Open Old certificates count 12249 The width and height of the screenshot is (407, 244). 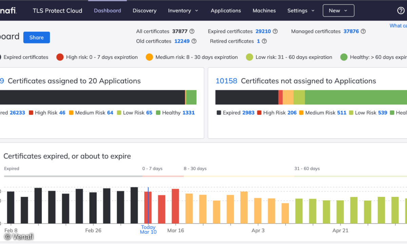182,41
